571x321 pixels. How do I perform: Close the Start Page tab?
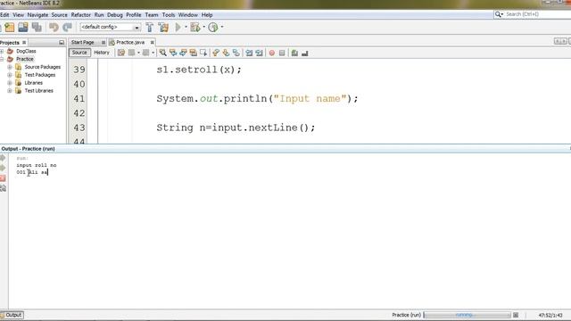coord(103,43)
